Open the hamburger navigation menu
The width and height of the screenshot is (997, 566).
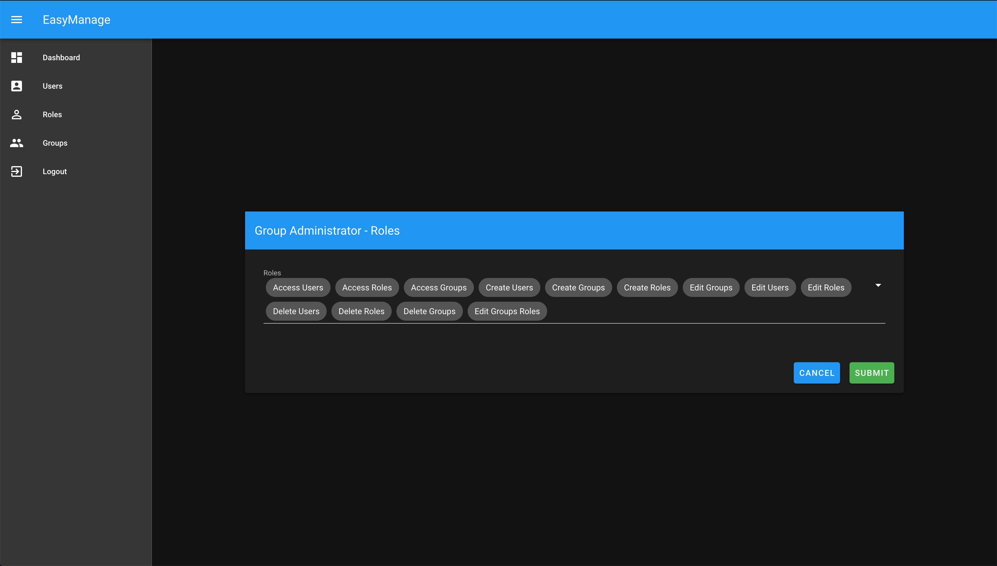click(16, 20)
